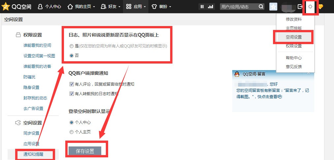Open 谁能看我的空间 in sidebar
This screenshot has height=160, width=334.
click(x=37, y=45)
